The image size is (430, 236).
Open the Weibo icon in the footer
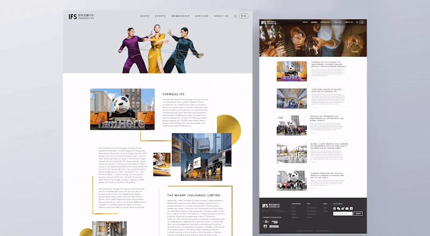342,209
